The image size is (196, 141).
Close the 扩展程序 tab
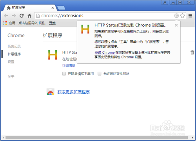click(x=53, y=8)
